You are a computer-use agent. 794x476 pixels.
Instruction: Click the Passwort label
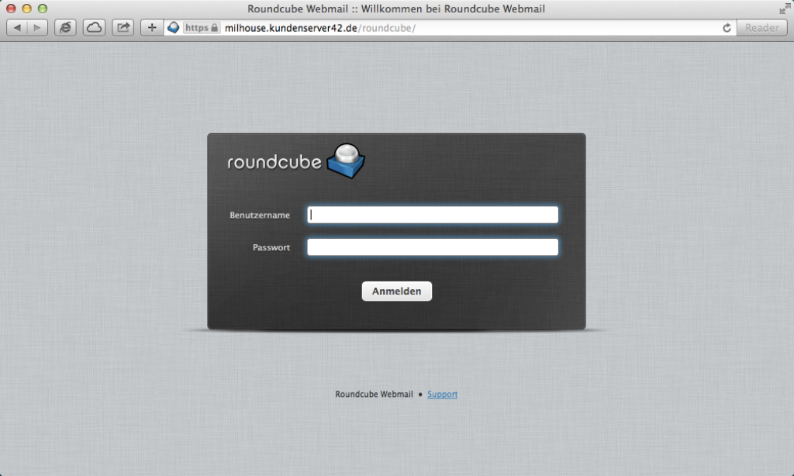[x=271, y=247]
